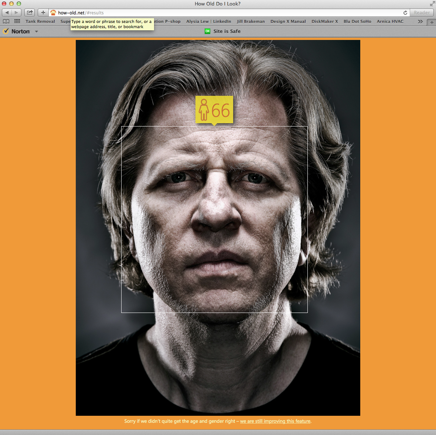The height and width of the screenshot is (435, 436).
Task: Show Top Sites grid icon
Action: point(17,21)
